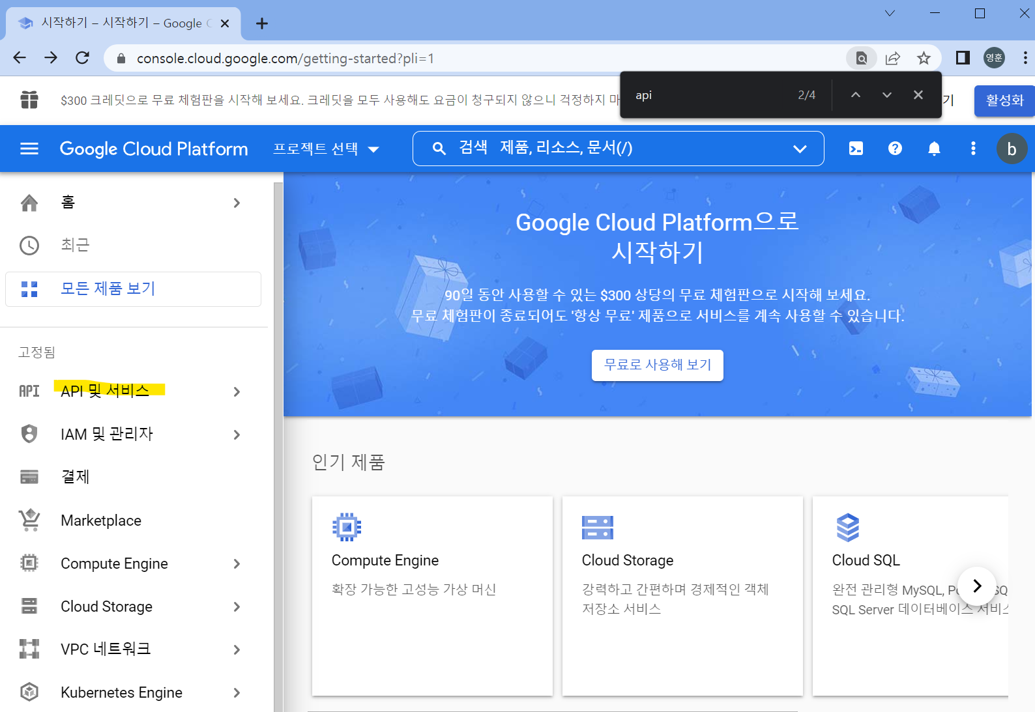
Task: Click the account avatar 'b'
Action: pos(1012,149)
